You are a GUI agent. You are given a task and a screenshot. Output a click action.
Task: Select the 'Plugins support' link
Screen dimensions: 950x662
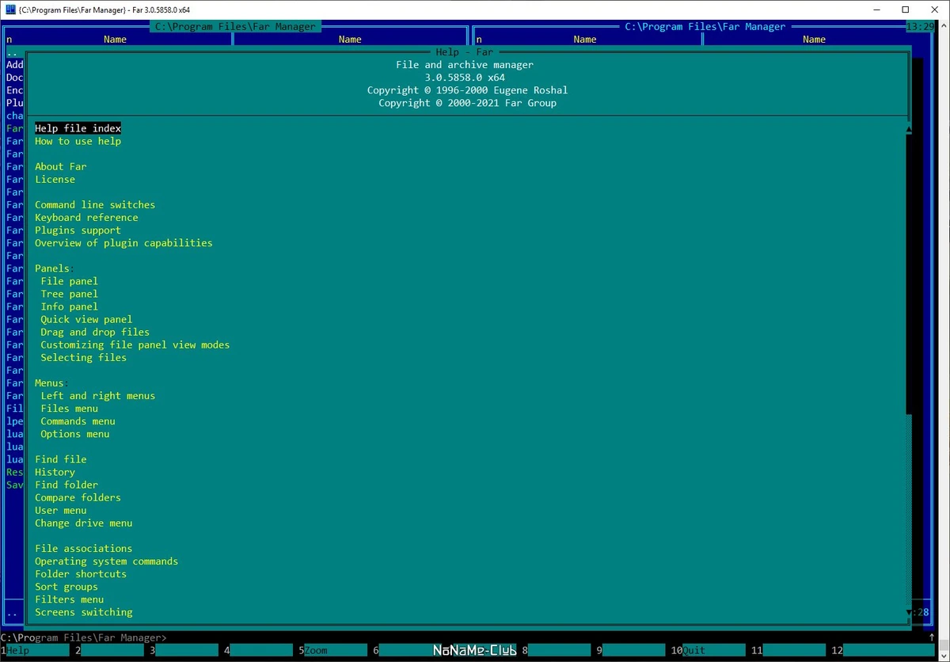click(x=78, y=230)
